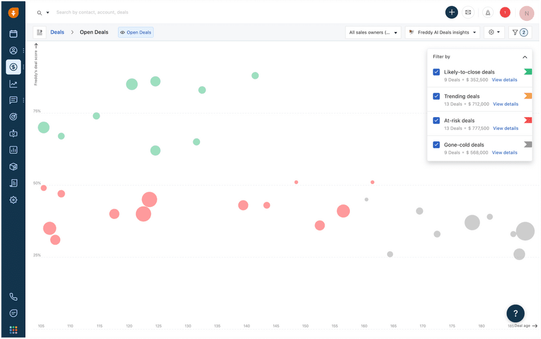Open the analytics trend-line icon
The height and width of the screenshot is (339, 541).
[x=14, y=84]
